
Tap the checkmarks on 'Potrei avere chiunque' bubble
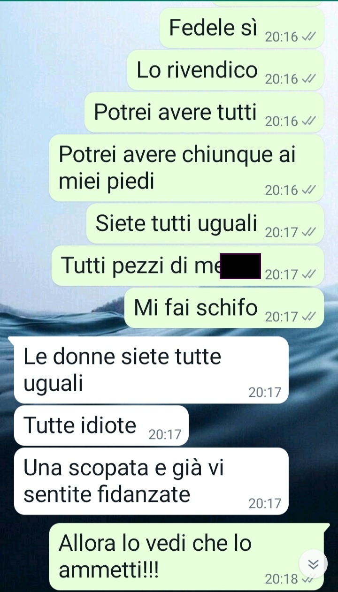[308, 190]
